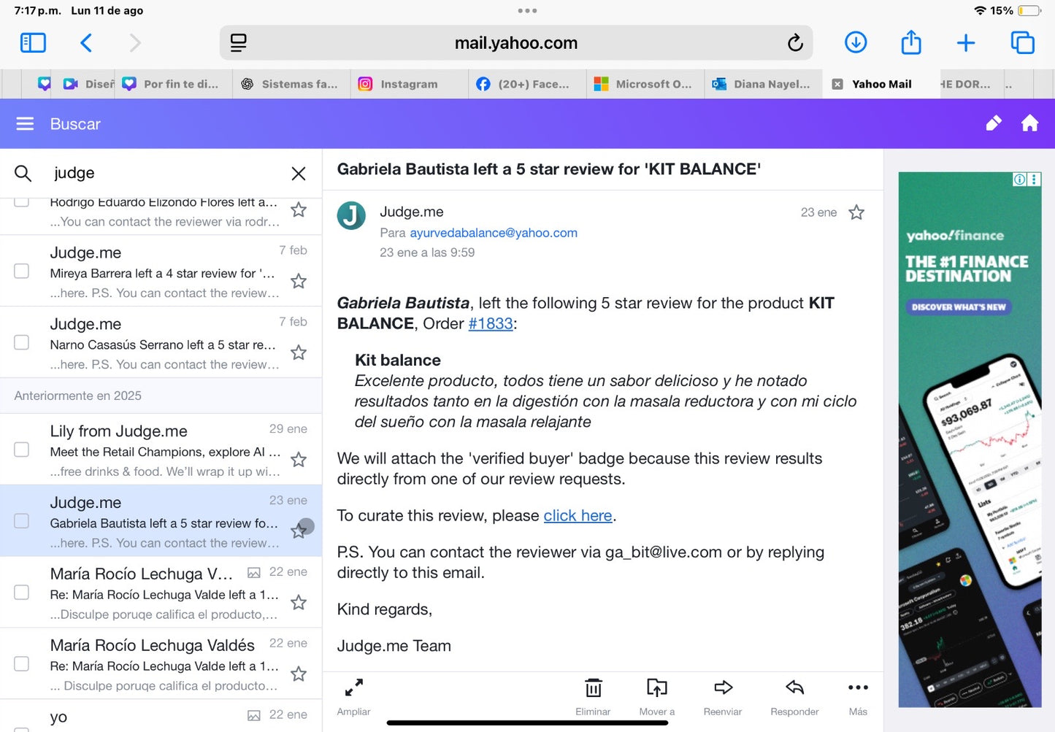Move email using Mover a
The image size is (1055, 732).
click(x=657, y=696)
